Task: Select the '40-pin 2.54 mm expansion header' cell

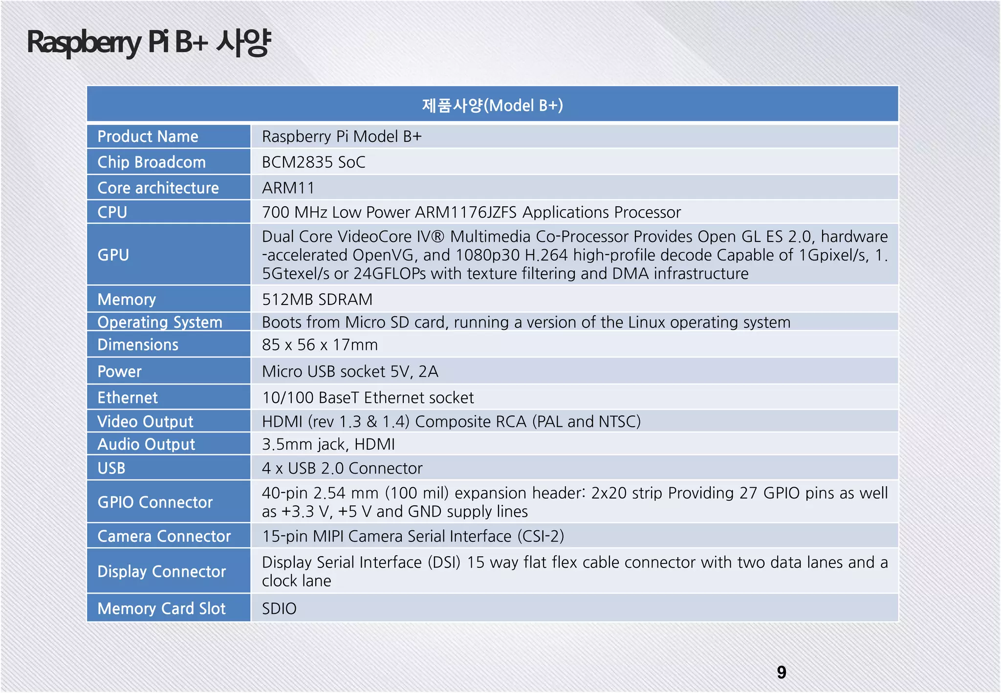Action: 575,501
